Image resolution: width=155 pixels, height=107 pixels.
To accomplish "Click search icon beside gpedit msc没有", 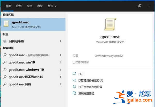I will click(5, 84).
